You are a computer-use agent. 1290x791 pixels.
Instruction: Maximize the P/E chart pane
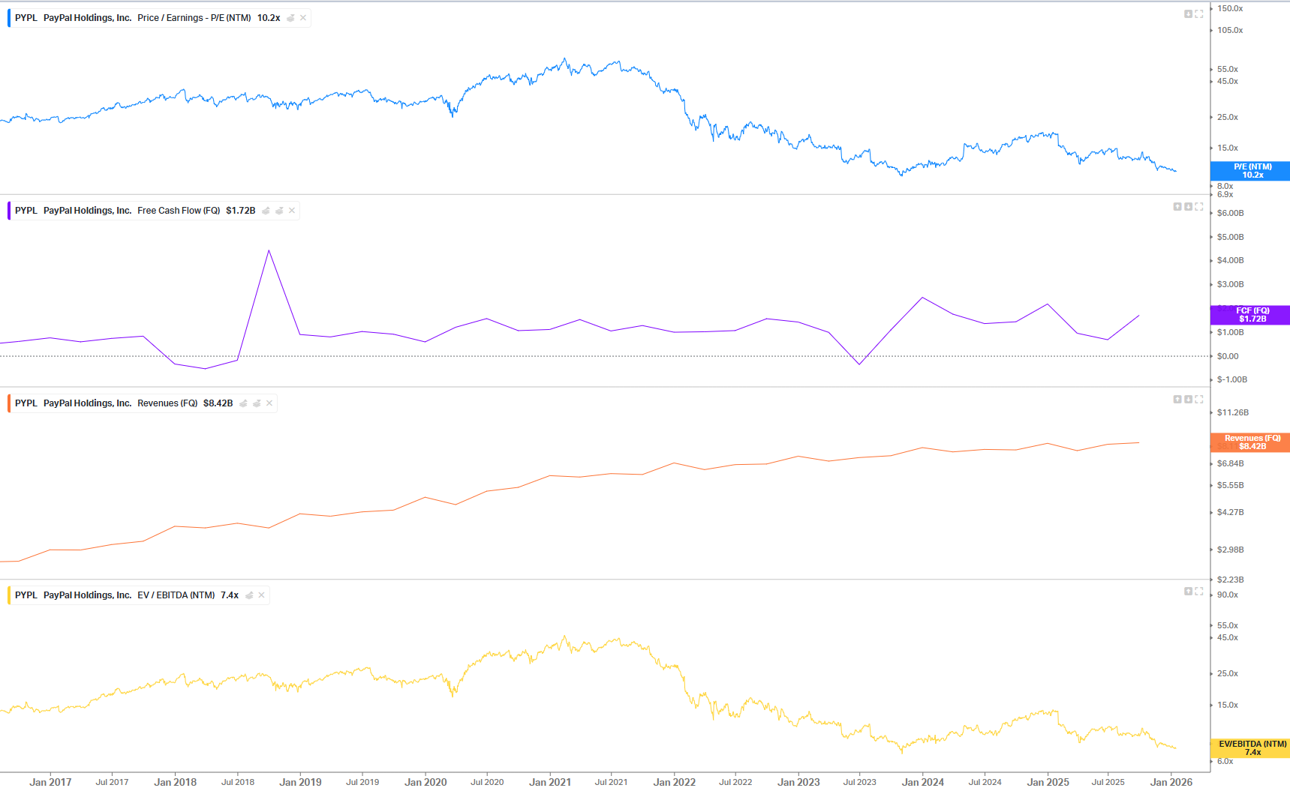[x=1199, y=14]
